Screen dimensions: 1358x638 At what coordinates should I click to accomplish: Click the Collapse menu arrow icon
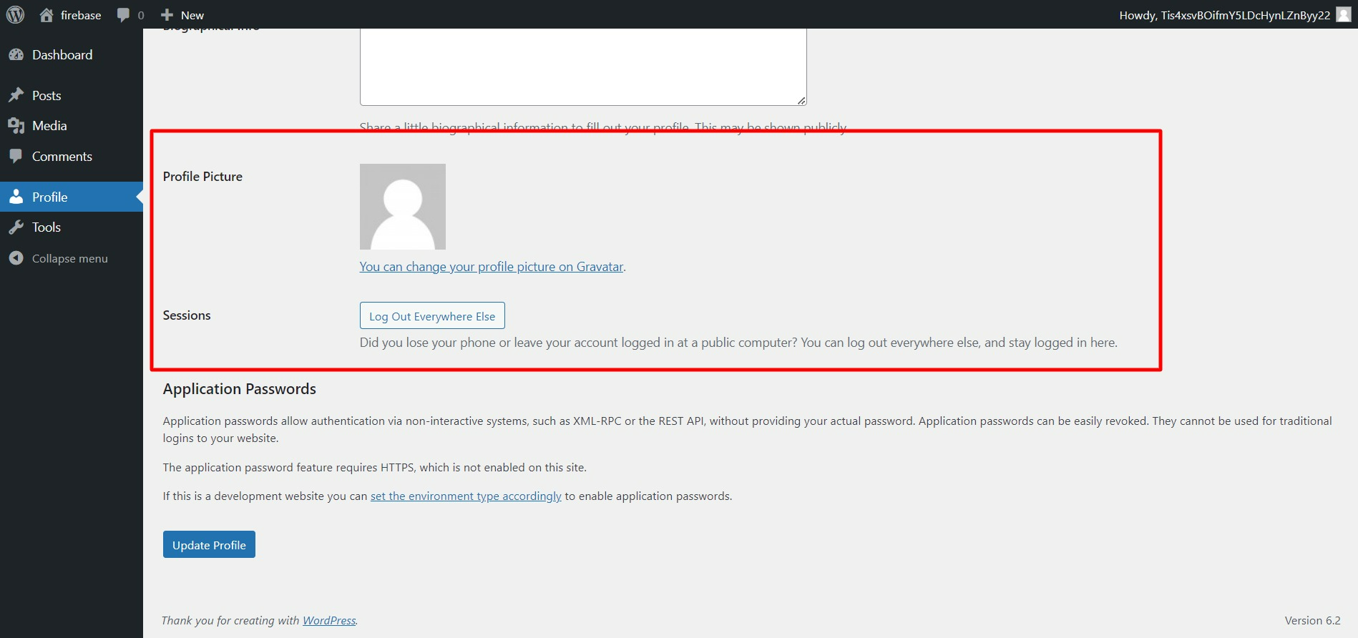pos(16,258)
